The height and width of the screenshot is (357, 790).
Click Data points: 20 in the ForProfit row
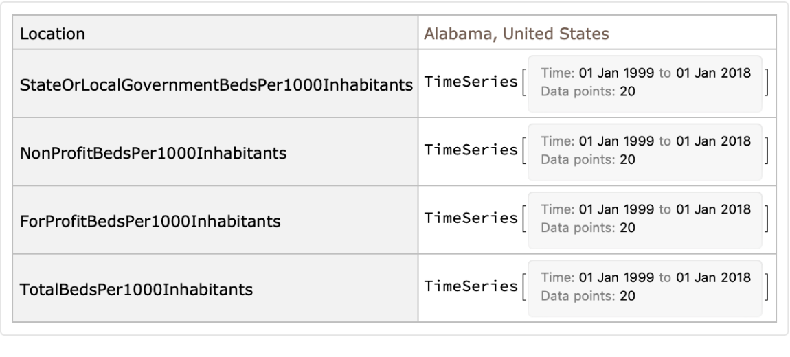(588, 229)
